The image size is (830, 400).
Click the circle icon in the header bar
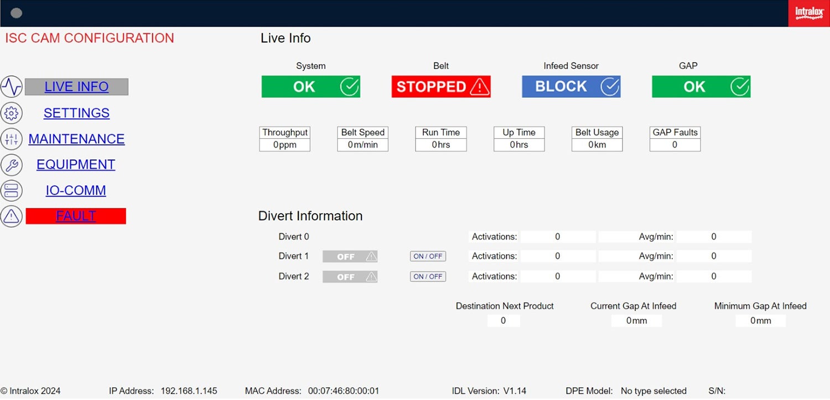pyautogui.click(x=16, y=13)
